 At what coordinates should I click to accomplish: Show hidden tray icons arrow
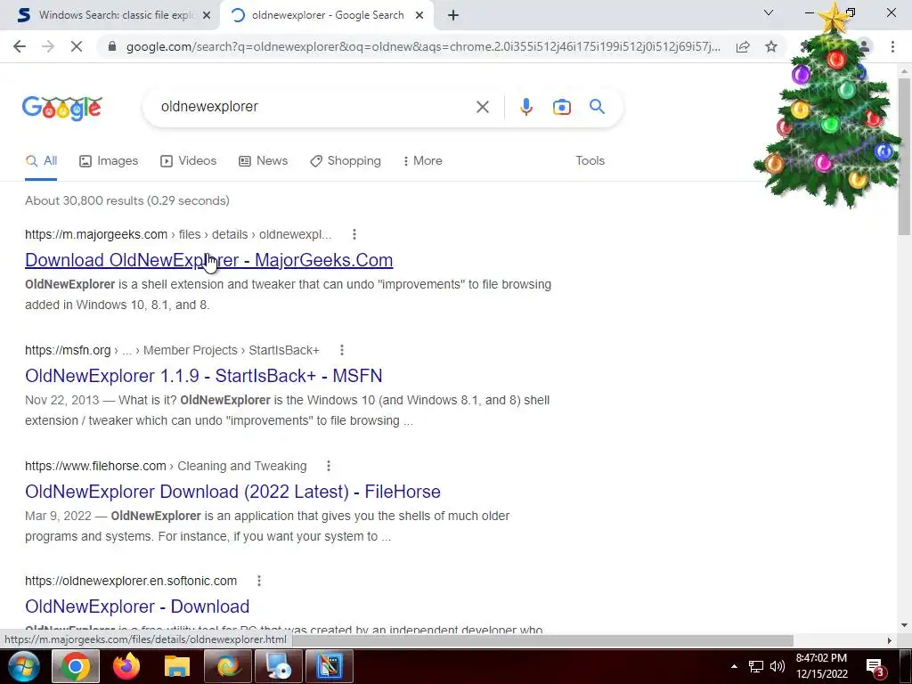click(x=734, y=666)
